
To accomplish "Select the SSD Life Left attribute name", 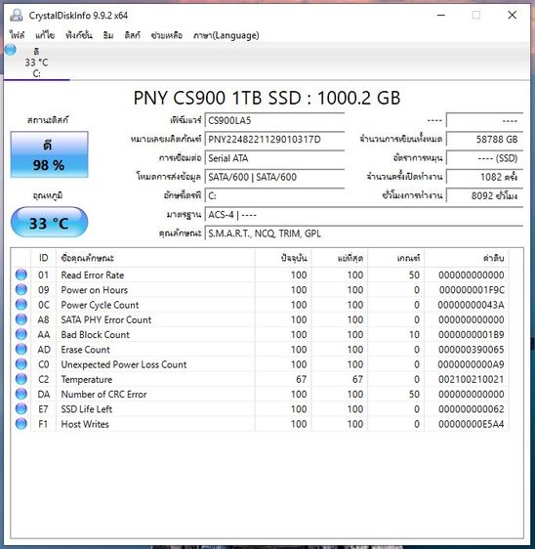I will (87, 409).
